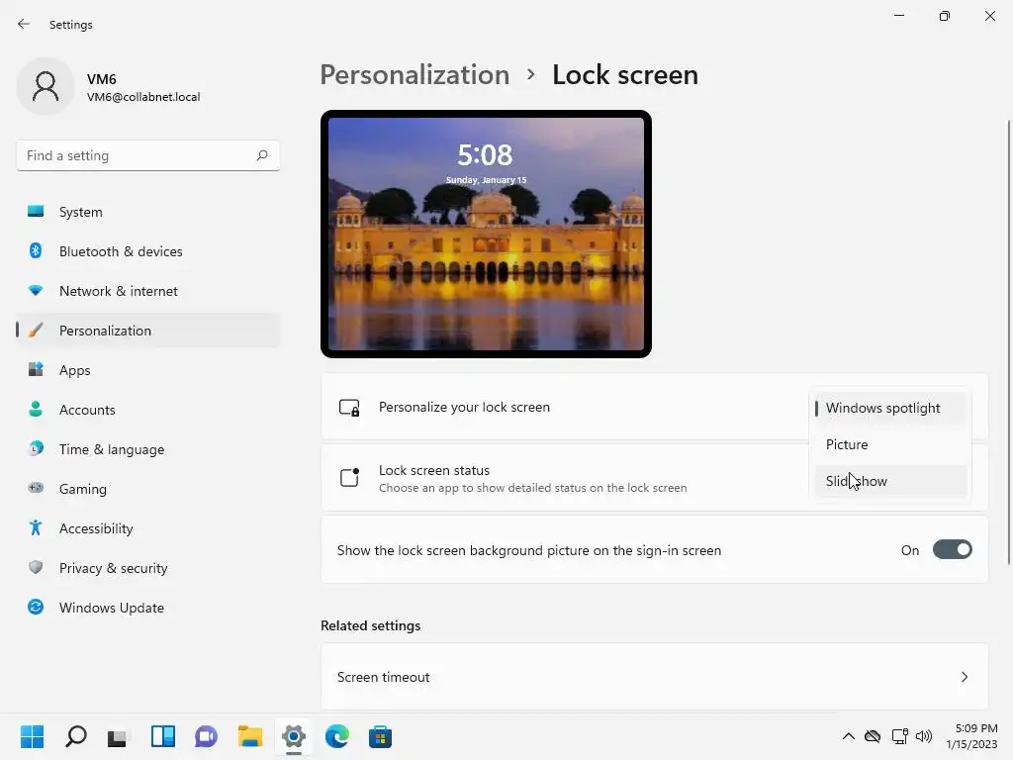1013x760 pixels.
Task: Click the Lock screen status icon
Action: 349,478
